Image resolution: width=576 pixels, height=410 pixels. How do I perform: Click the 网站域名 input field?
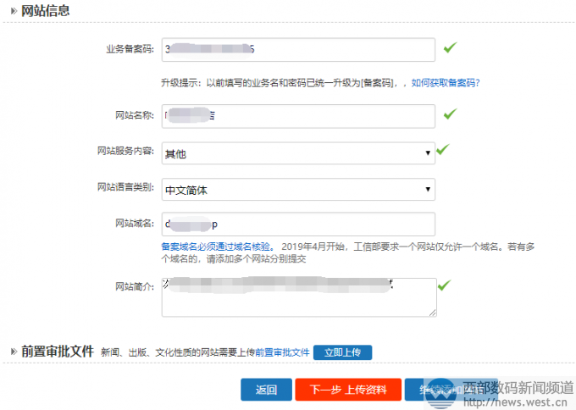coord(298,224)
